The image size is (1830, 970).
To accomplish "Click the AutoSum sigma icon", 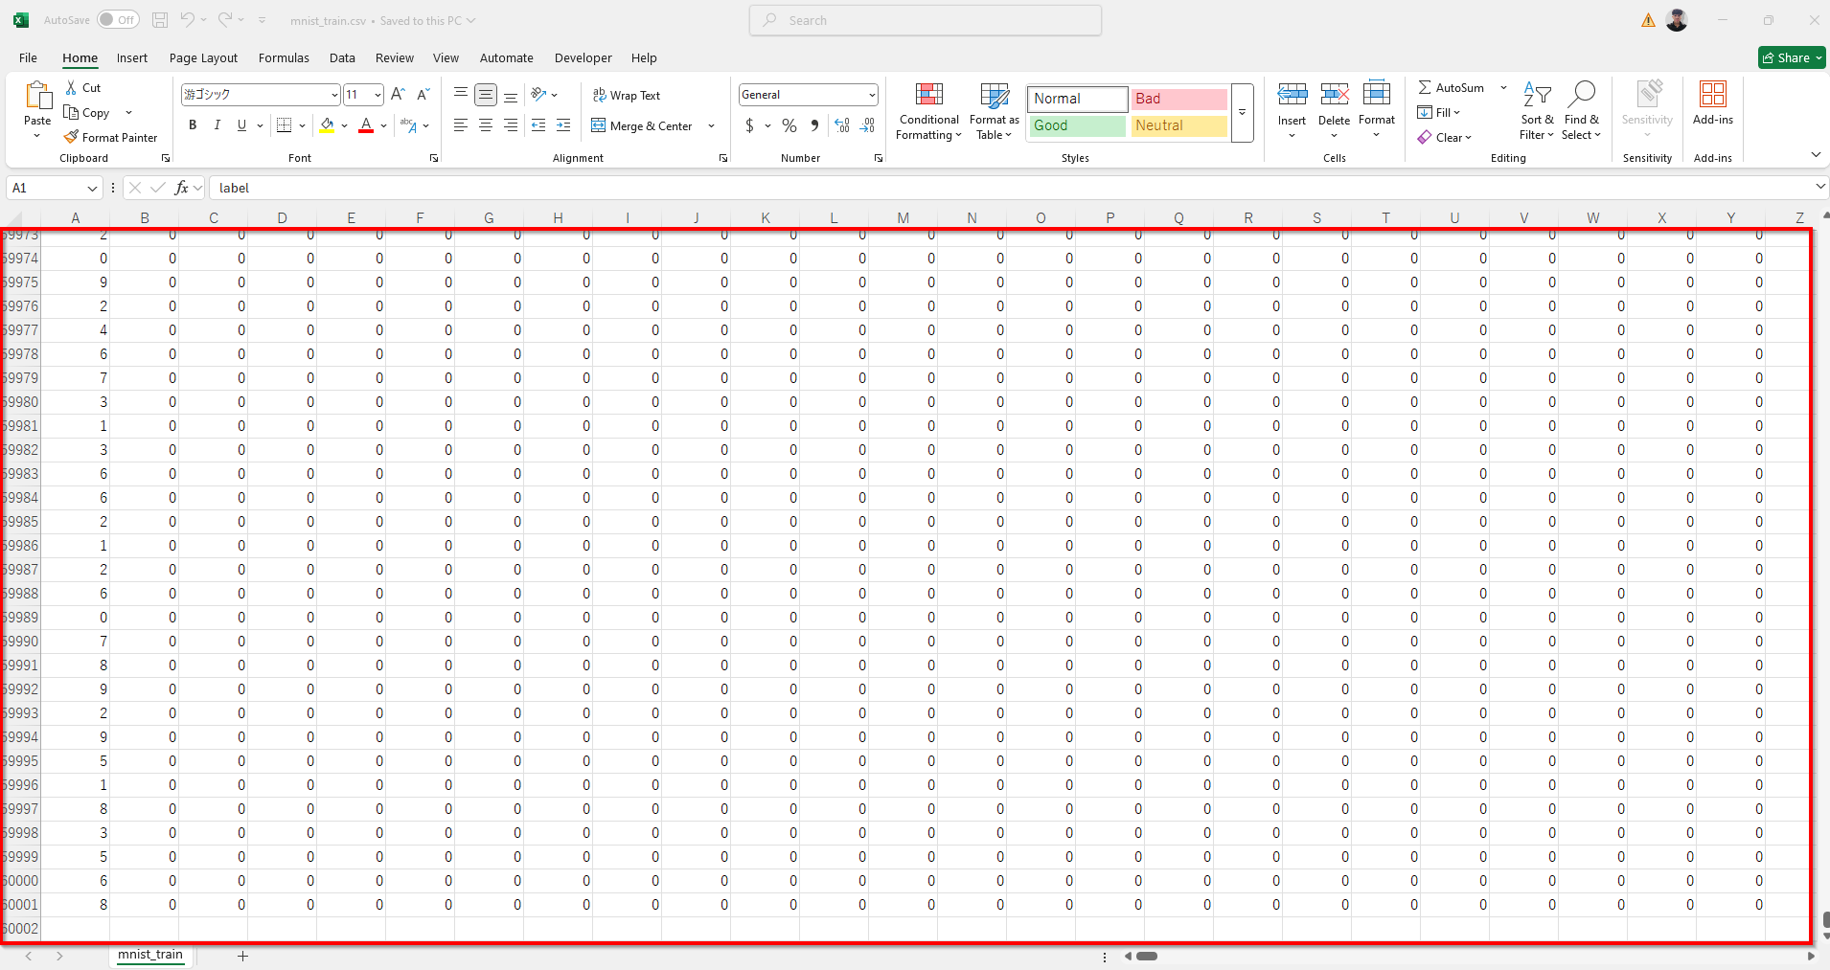I will point(1425,87).
